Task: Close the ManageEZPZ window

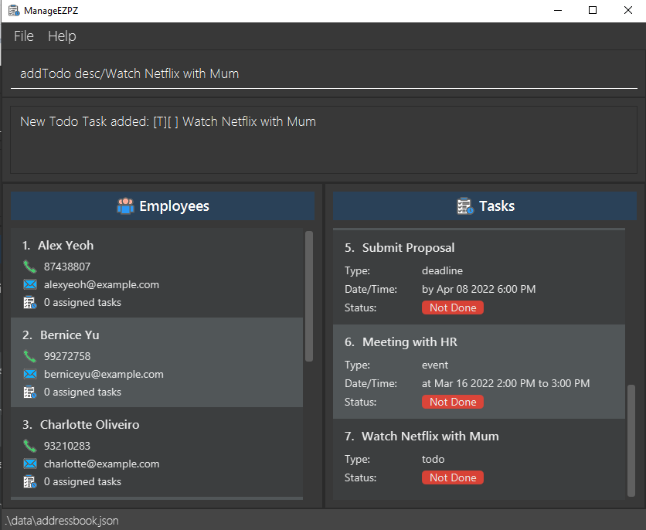Action: pos(628,10)
